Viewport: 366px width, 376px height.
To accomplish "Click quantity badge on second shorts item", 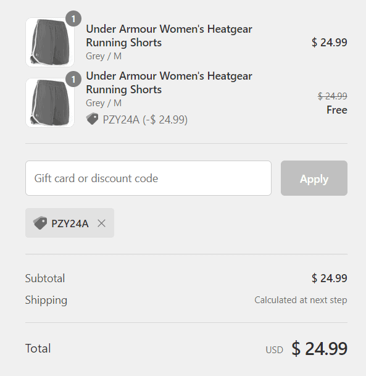I will 73,79.
